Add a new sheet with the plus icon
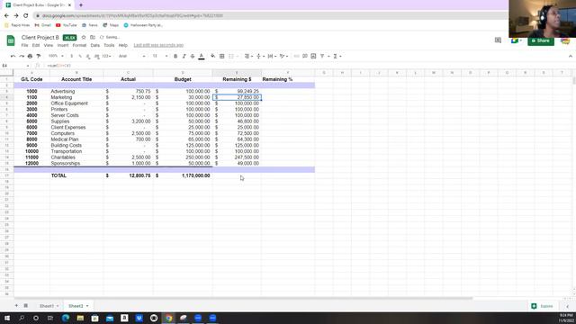Viewport: 576px width, 324px height. [16, 306]
